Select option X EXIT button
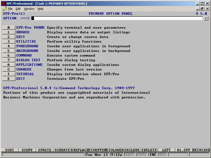The height and width of the screenshot is (158, 211). pyautogui.click(x=8, y=79)
